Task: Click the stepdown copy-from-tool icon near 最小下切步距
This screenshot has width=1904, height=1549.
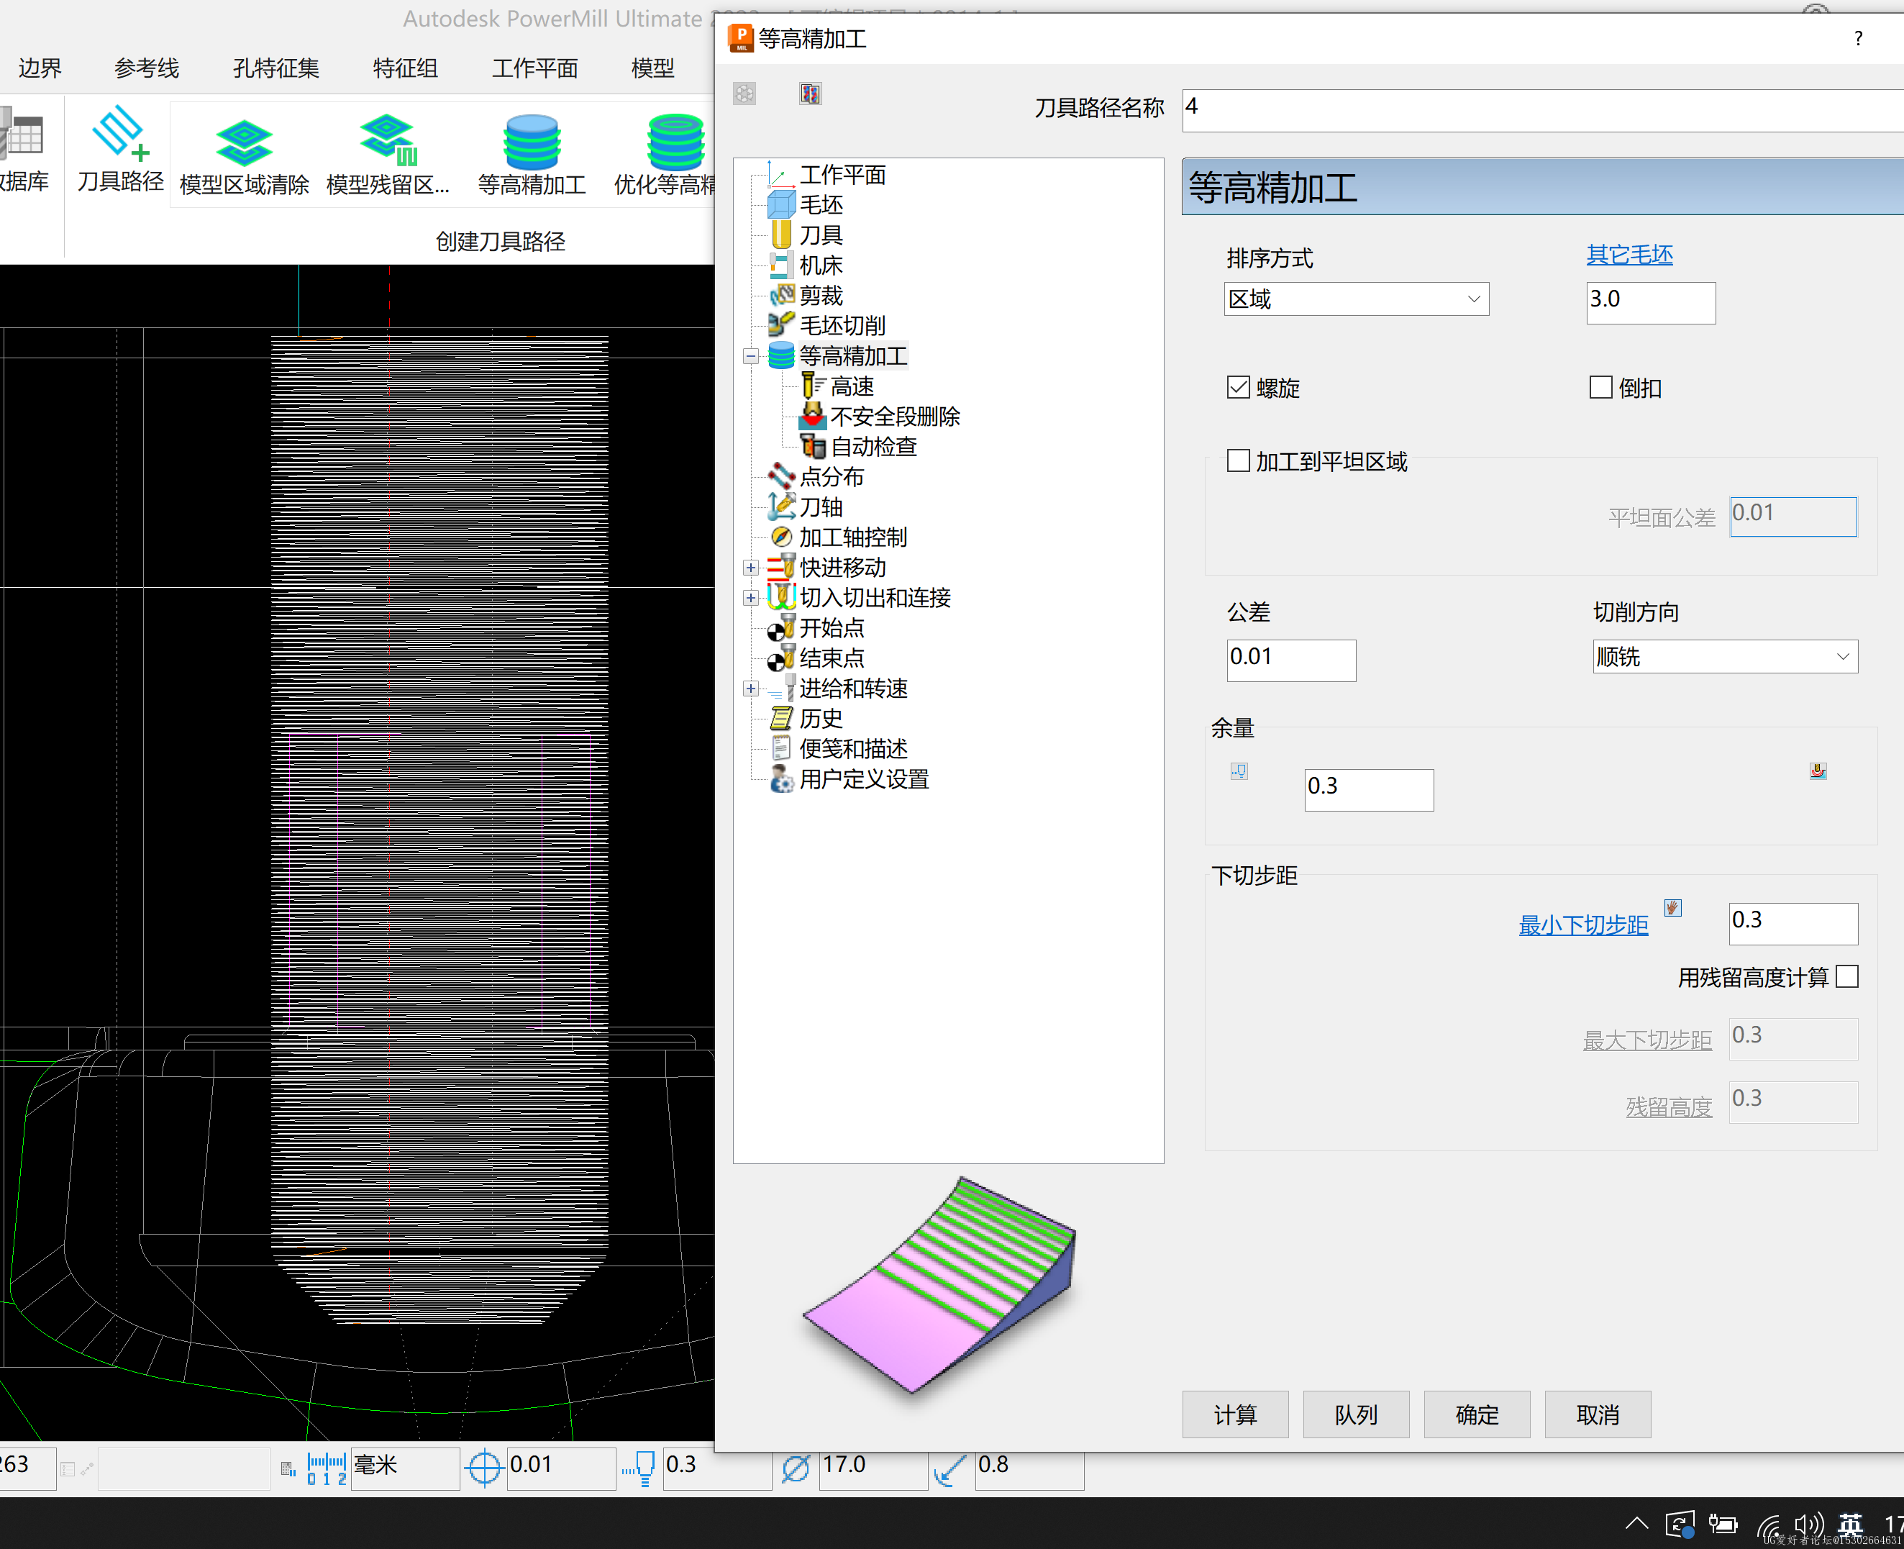Action: [1673, 907]
